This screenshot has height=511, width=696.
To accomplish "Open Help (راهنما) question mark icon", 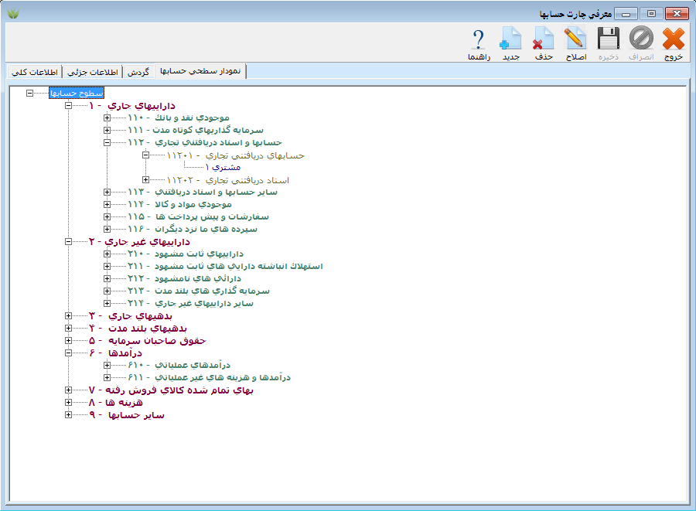I will tap(479, 43).
